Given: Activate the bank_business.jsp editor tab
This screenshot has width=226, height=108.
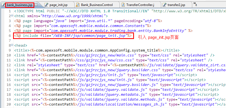Looking at the screenshot, I should coord(20,5).
